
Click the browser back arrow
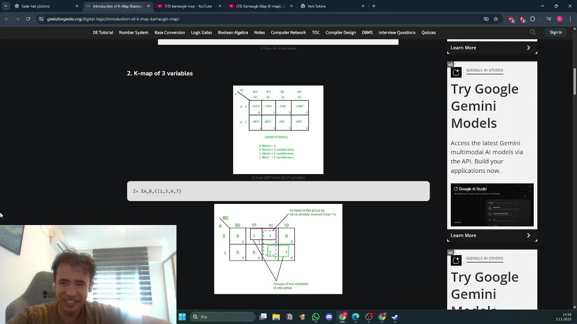[x=6, y=19]
